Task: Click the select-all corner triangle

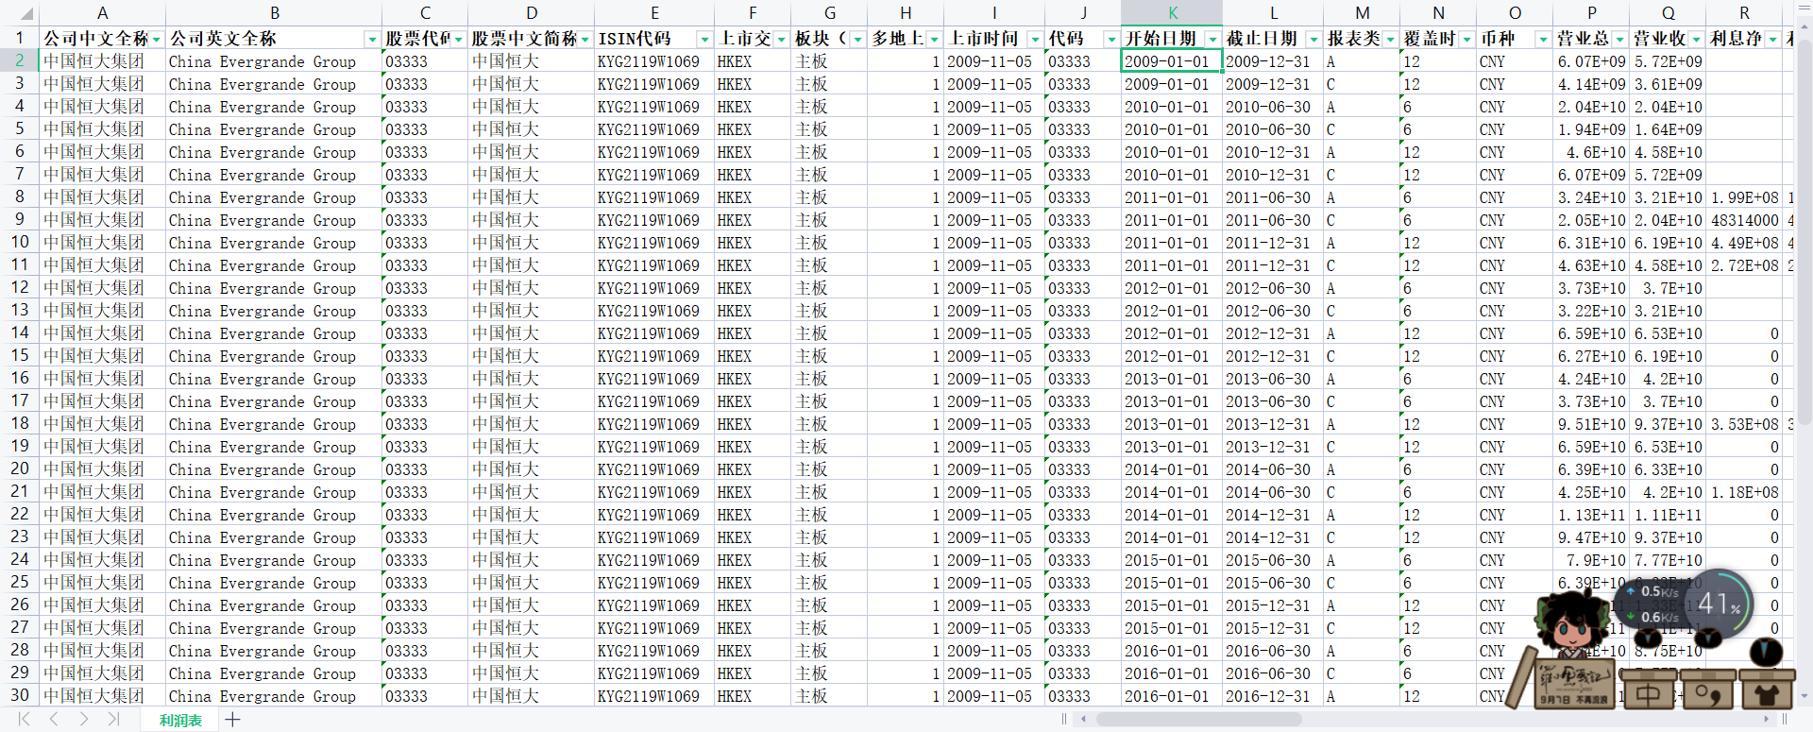Action: tap(26, 14)
